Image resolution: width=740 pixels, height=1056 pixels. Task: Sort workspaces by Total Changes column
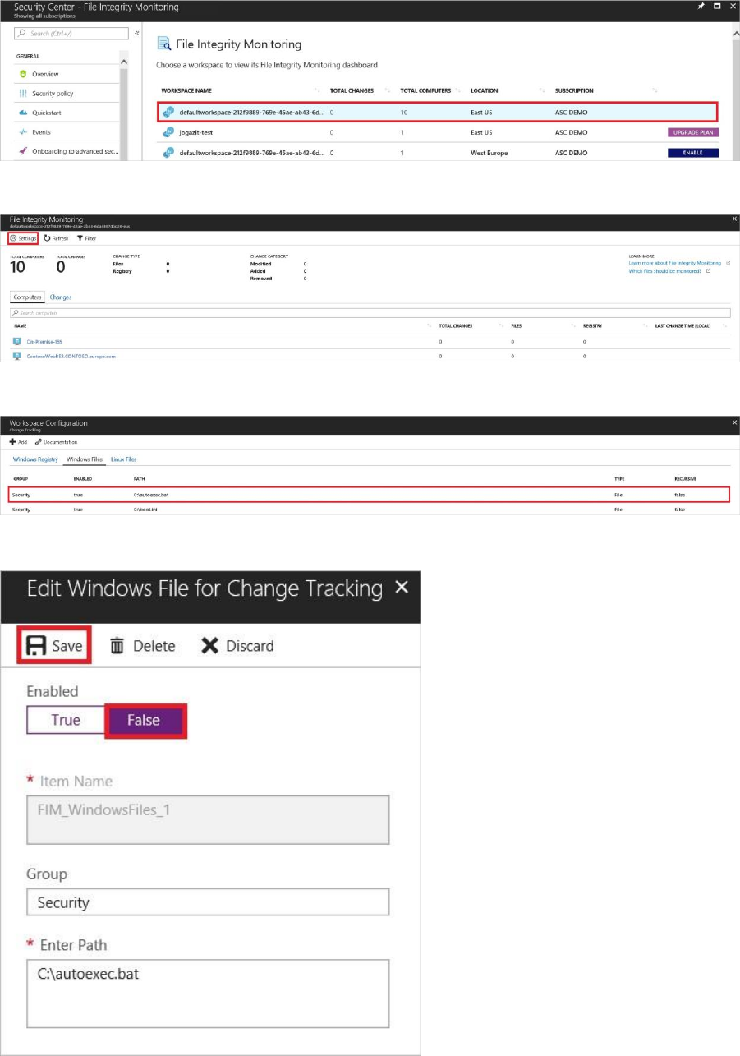pyautogui.click(x=352, y=90)
